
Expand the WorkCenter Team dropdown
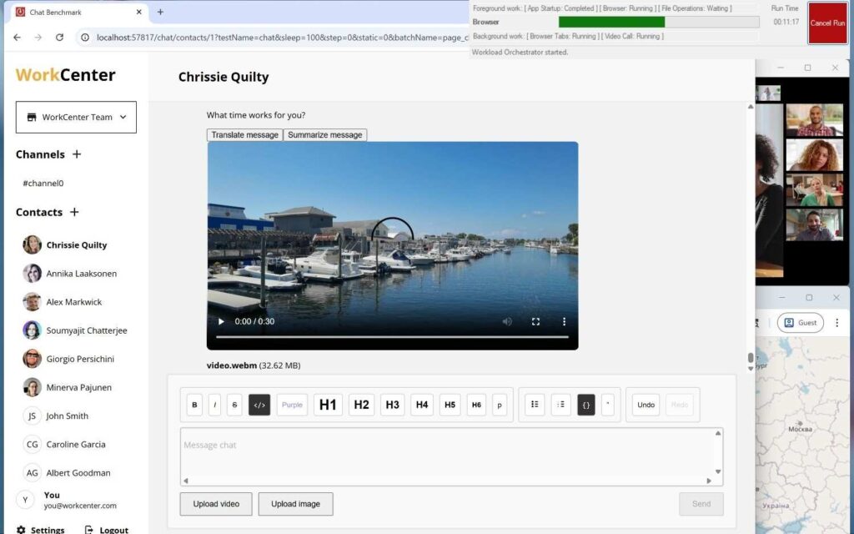76,117
